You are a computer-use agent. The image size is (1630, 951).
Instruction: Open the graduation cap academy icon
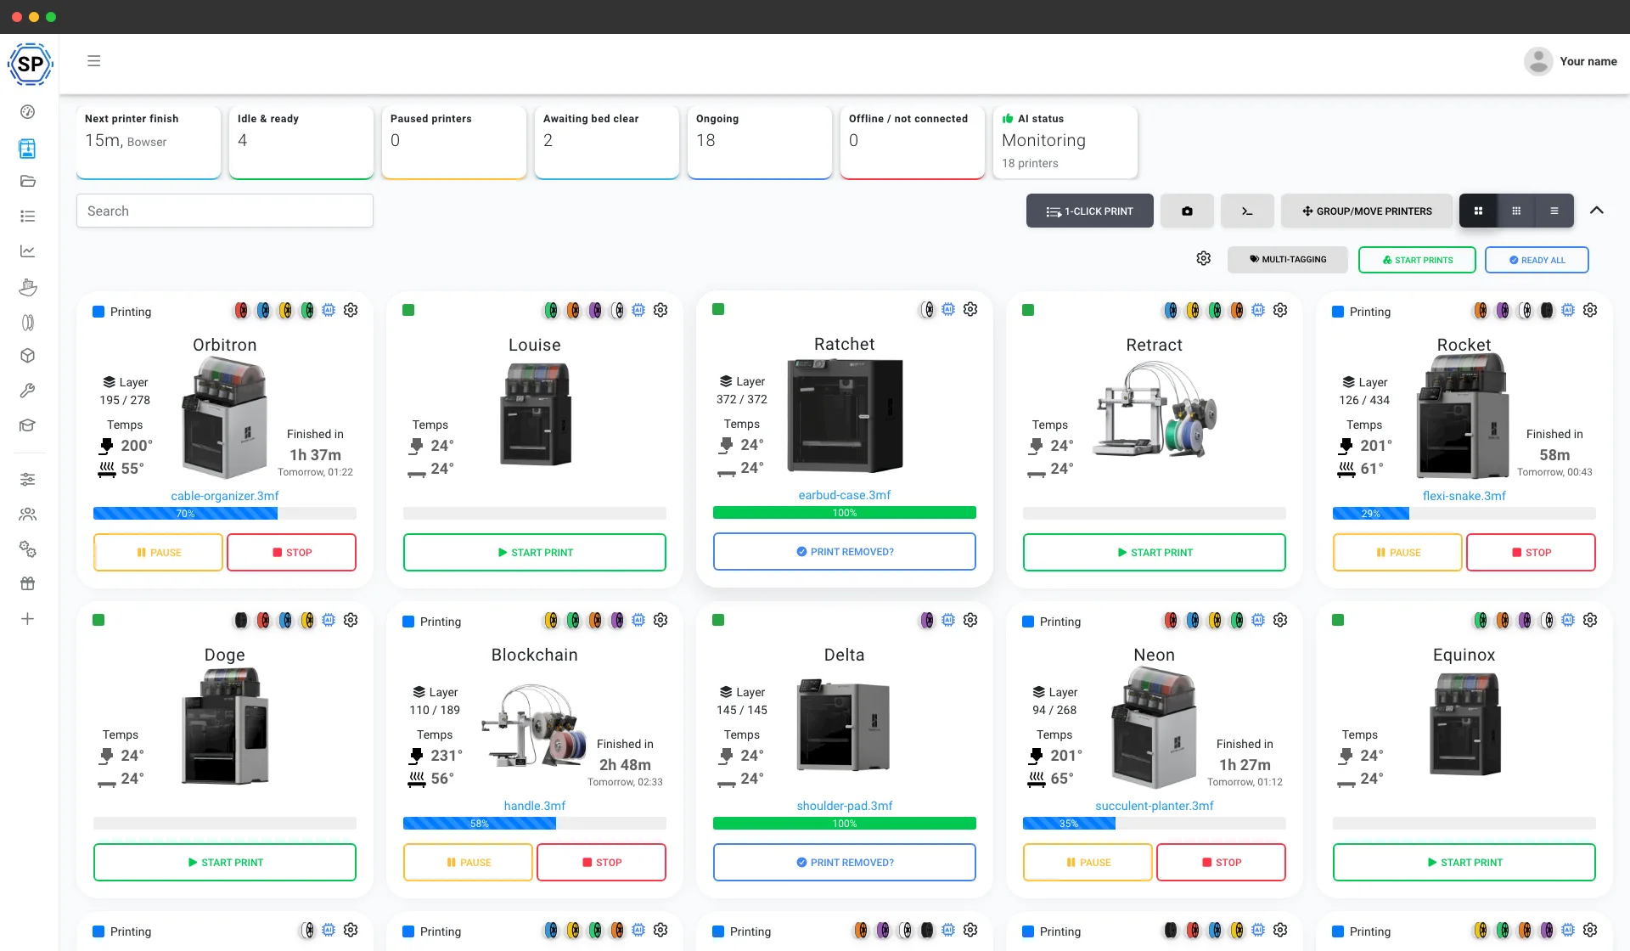click(27, 425)
